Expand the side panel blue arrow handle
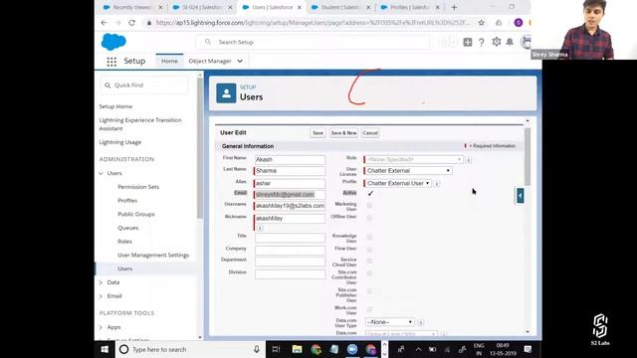Viewport: 637px width, 358px height. (x=520, y=196)
